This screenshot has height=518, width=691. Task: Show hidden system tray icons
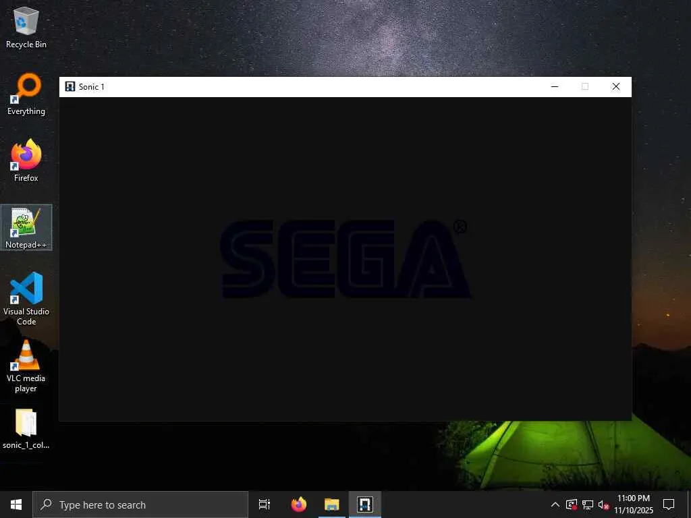(x=555, y=505)
